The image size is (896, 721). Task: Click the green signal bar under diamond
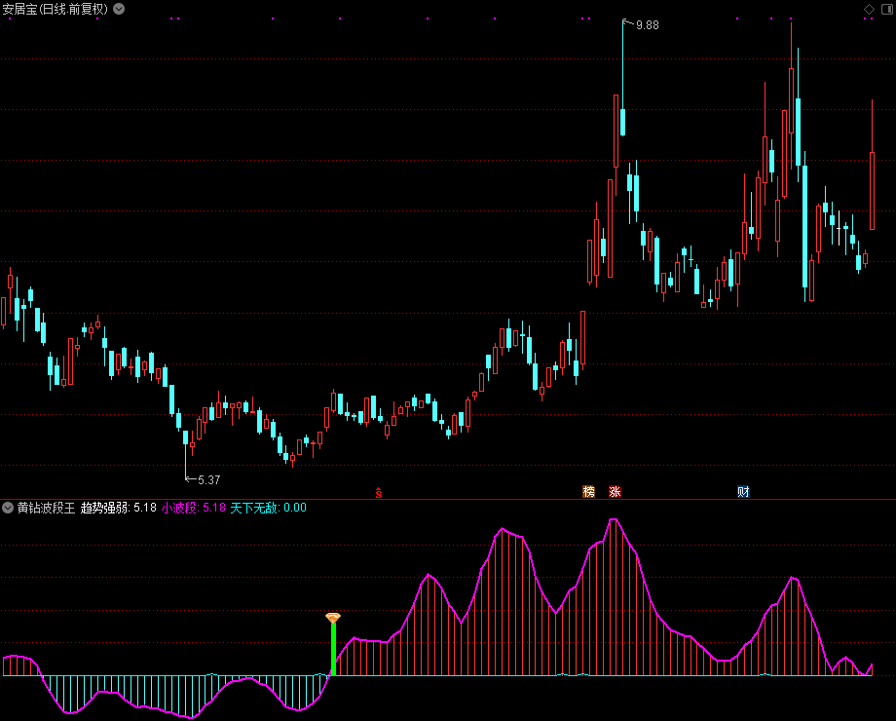point(333,650)
